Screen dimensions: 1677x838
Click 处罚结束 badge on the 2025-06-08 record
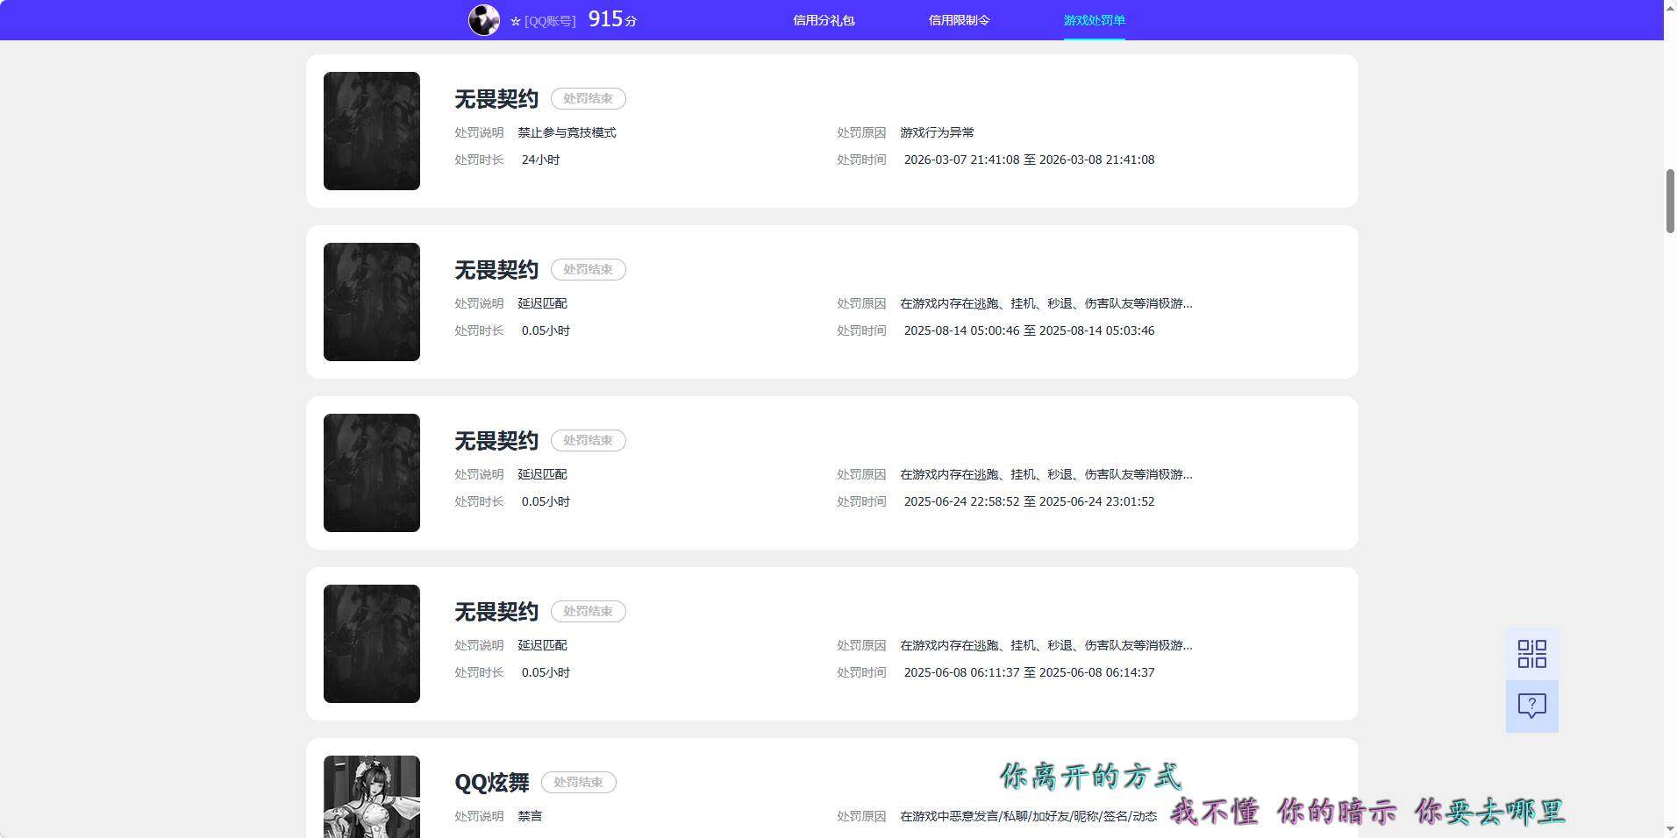(x=588, y=611)
